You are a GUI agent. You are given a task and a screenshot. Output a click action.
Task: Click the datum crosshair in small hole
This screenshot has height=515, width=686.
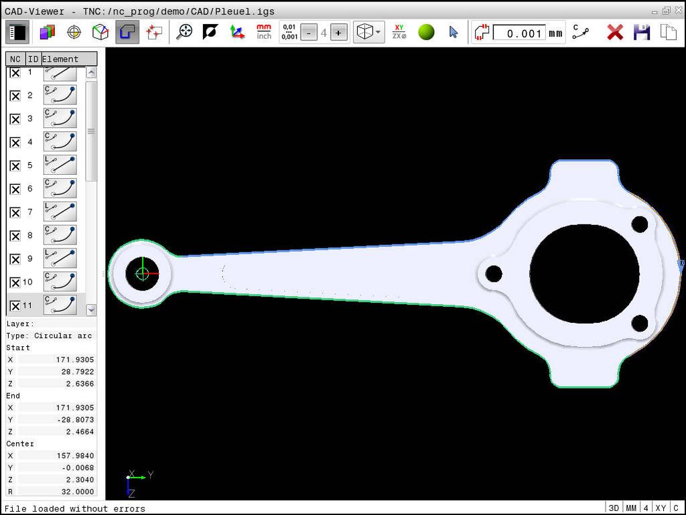[142, 274]
